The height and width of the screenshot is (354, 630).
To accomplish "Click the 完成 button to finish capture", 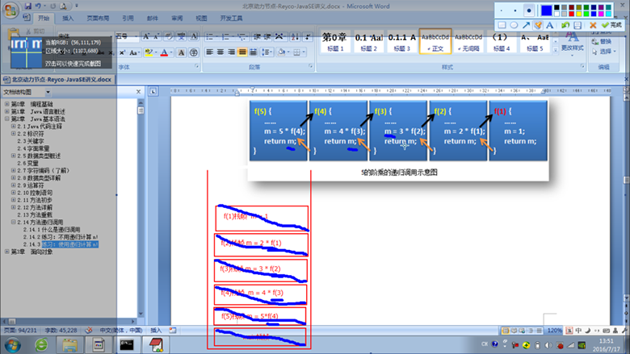I will click(611, 25).
